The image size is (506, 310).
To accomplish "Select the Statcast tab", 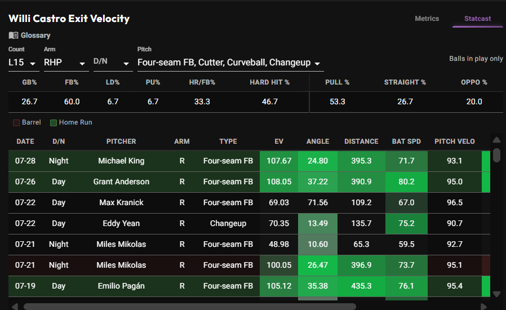I will [x=478, y=19].
